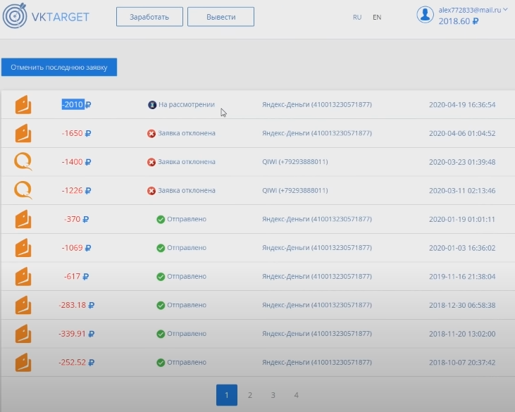Image resolution: width=515 pixels, height=412 pixels.
Task: Click the amount -252.52 ₽
Action: click(77, 362)
